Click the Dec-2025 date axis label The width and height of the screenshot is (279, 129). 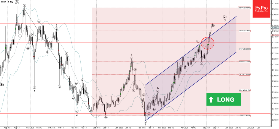click(97, 127)
